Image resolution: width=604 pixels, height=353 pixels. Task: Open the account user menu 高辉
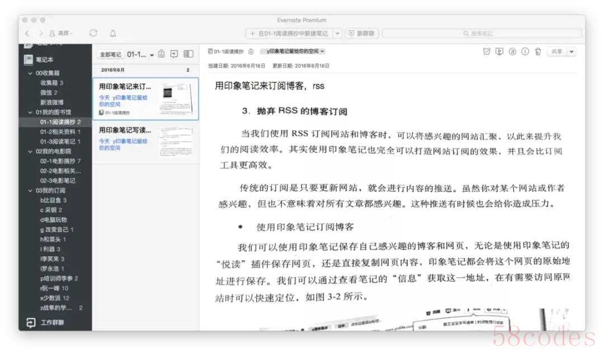61,34
